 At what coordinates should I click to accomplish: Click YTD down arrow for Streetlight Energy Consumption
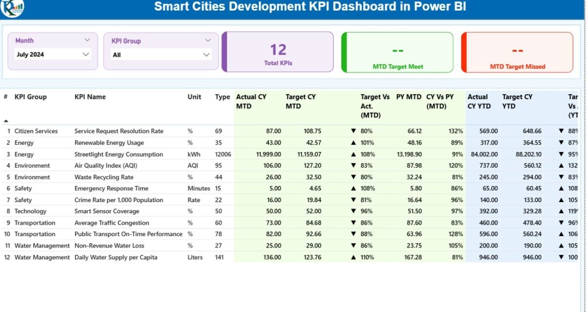(x=561, y=155)
